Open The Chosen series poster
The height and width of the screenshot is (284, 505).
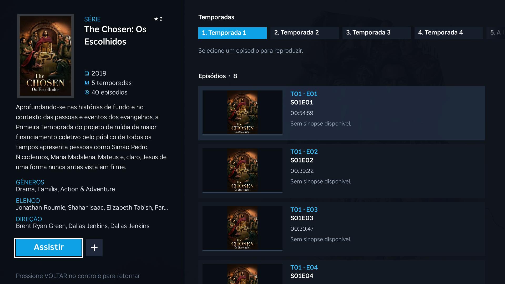[x=46, y=56]
